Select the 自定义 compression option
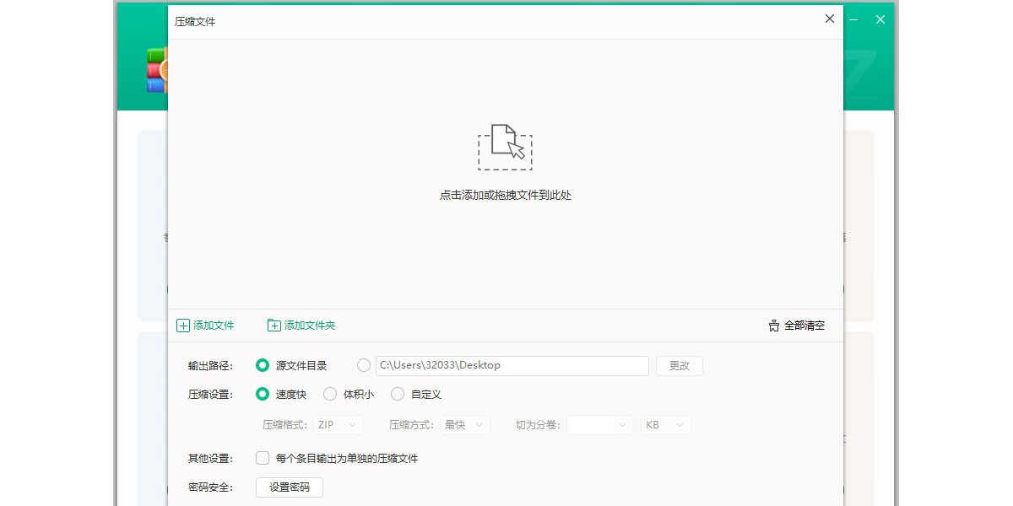1013x506 pixels. [398, 394]
